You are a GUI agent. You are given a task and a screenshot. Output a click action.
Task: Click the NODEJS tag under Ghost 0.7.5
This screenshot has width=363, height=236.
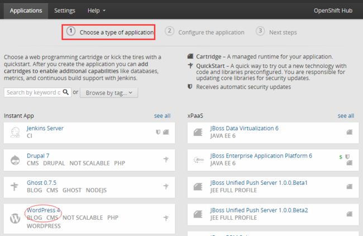(x=96, y=190)
